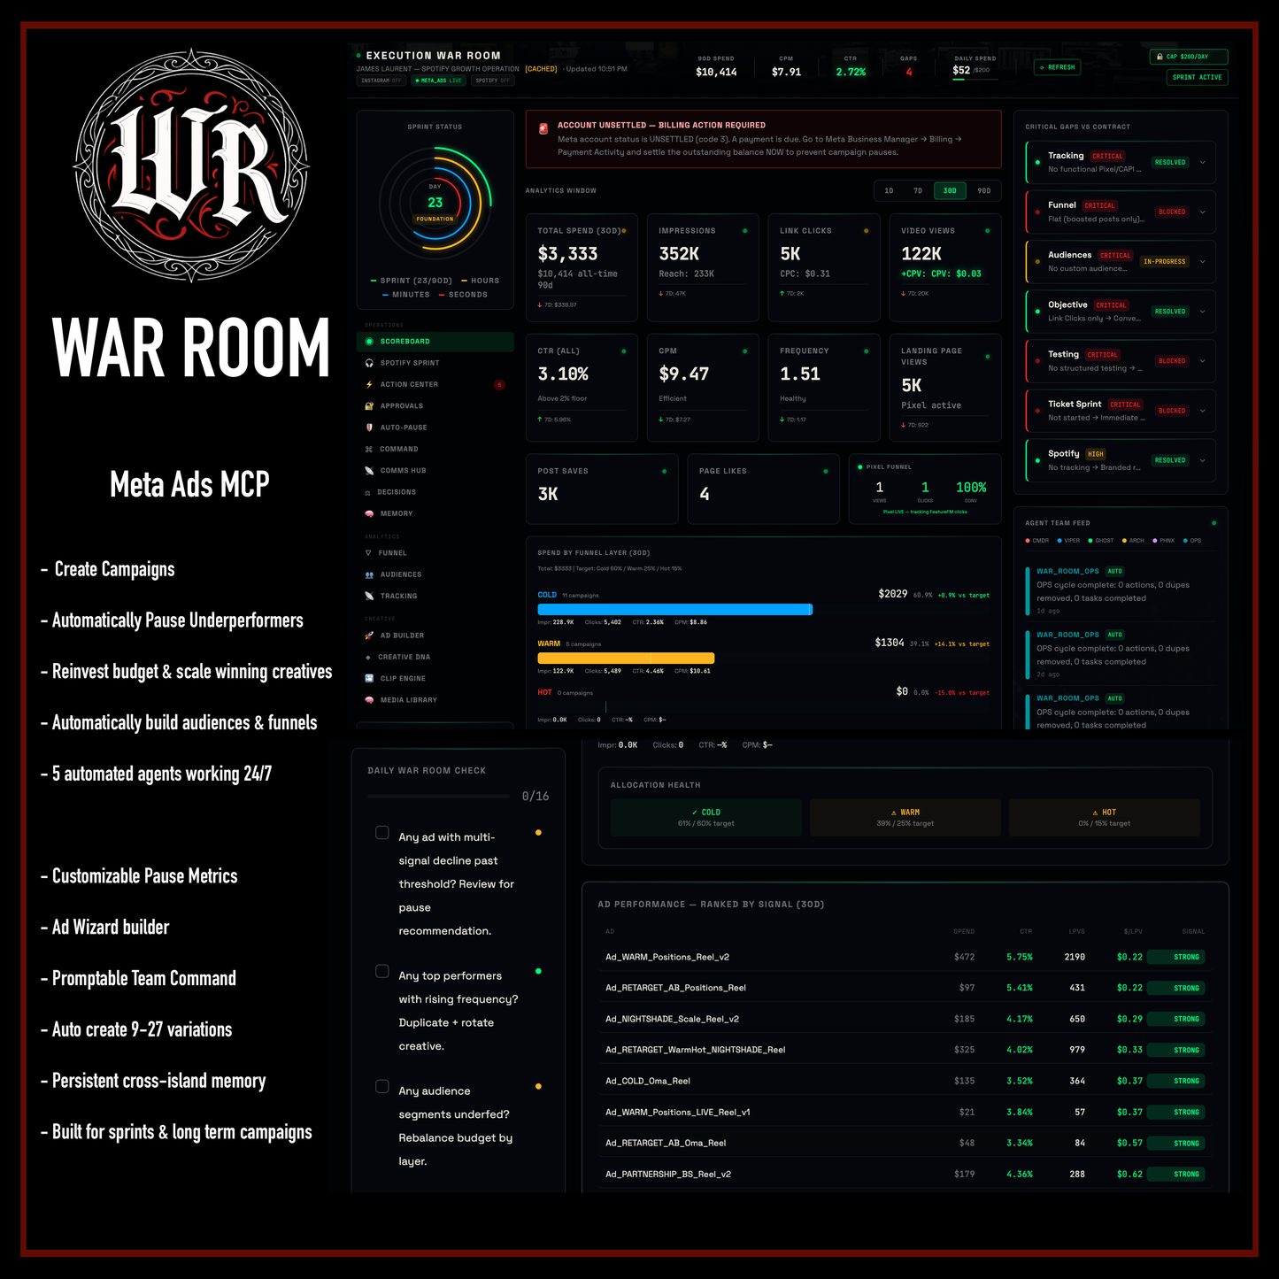Click the COLD checkmark allocation tile
The height and width of the screenshot is (1279, 1279).
point(706,818)
